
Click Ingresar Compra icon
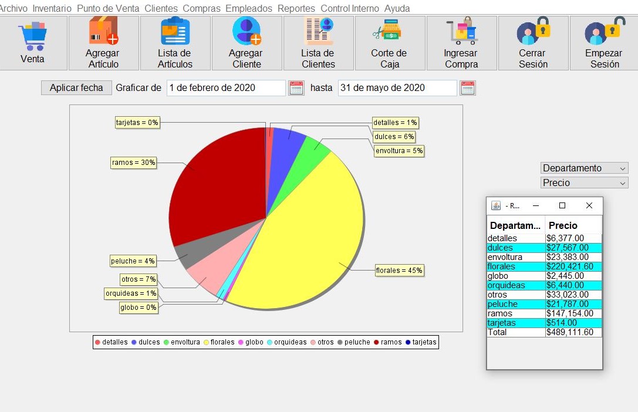point(461,32)
